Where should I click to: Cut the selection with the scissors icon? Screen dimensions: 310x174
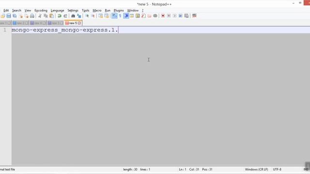point(40,16)
